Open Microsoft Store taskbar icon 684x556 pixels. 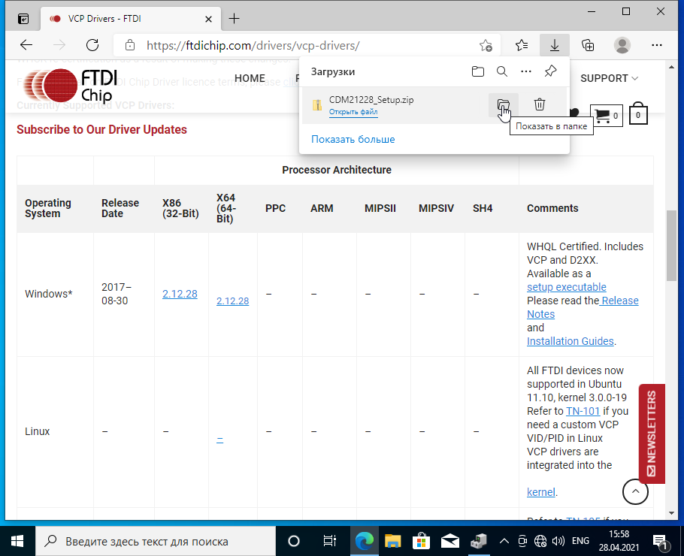click(x=421, y=541)
